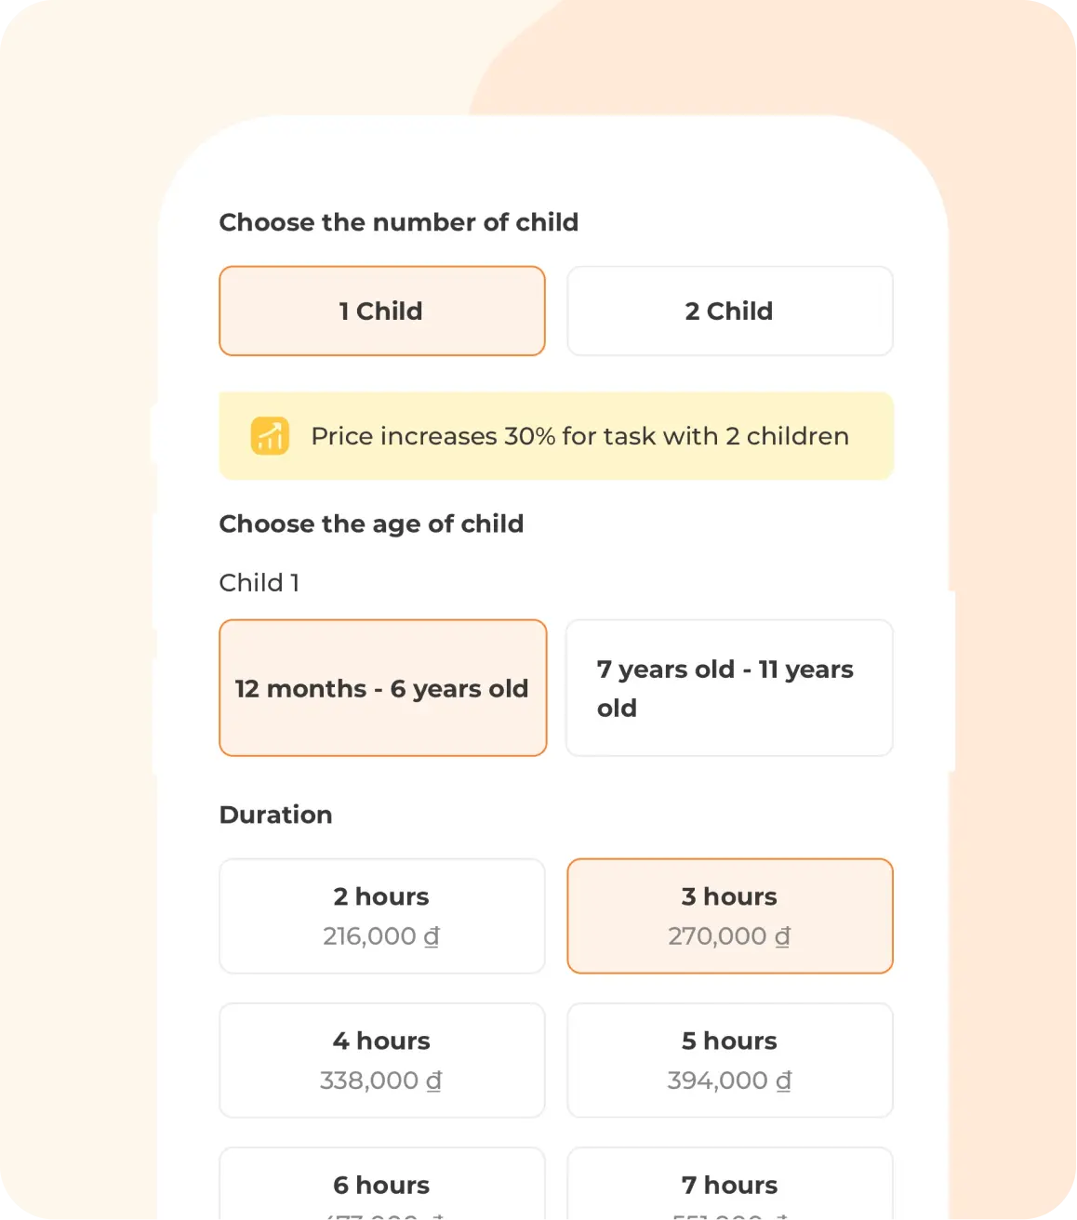Click the 270,000 đ price label
This screenshot has width=1077, height=1220.
pos(729,936)
